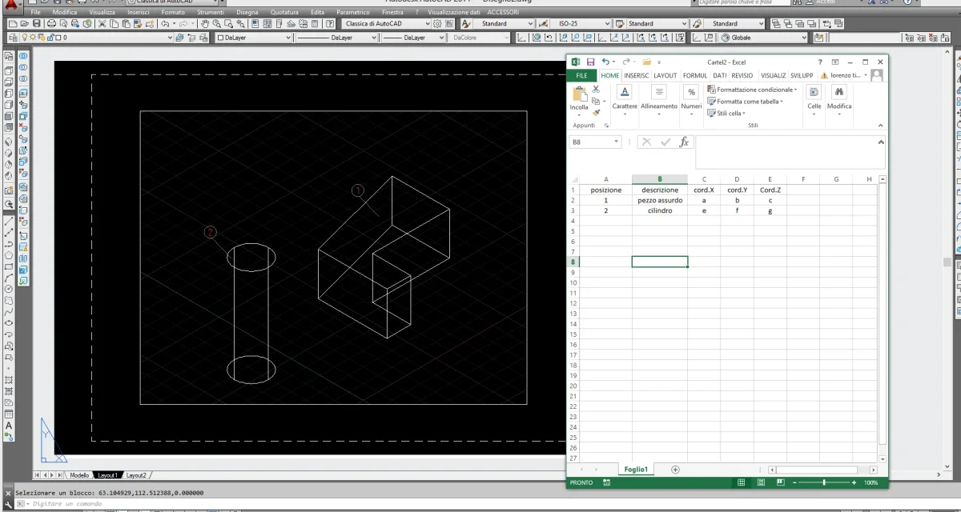The height and width of the screenshot is (512, 961).
Task: Click the Excel Normal view icon in status bar
Action: tap(741, 482)
